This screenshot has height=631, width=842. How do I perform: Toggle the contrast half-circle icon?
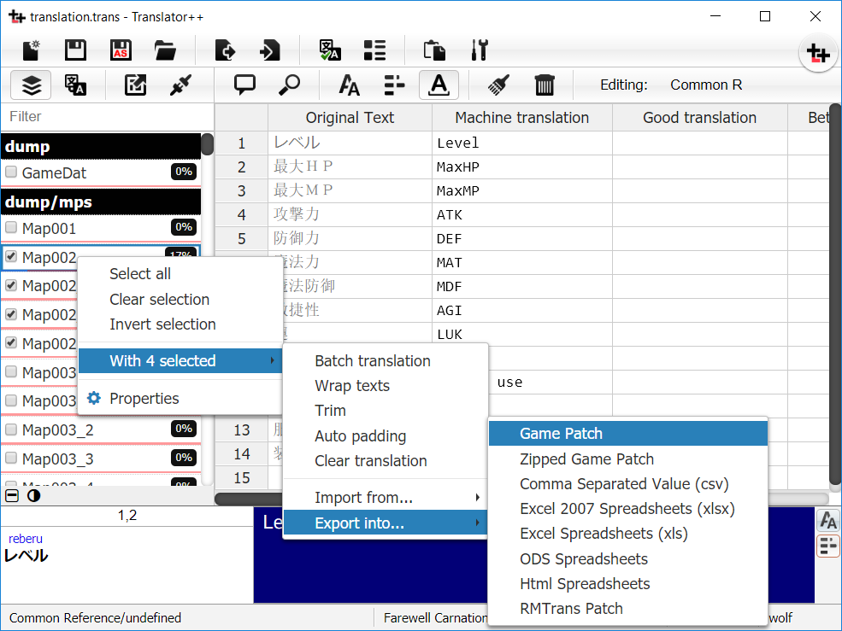(x=34, y=496)
